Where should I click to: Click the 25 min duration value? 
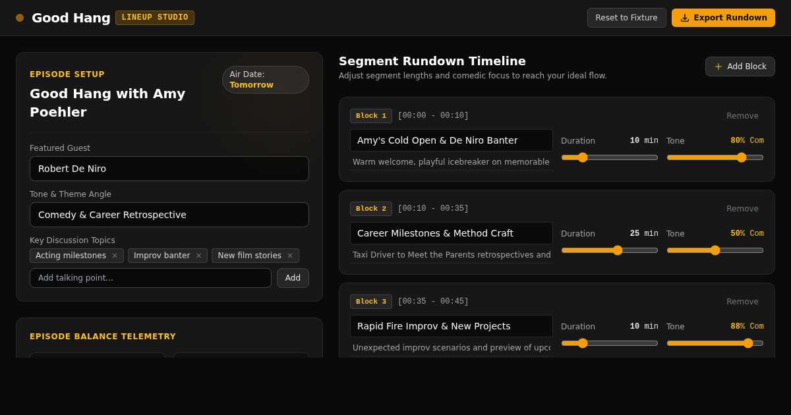click(x=644, y=234)
